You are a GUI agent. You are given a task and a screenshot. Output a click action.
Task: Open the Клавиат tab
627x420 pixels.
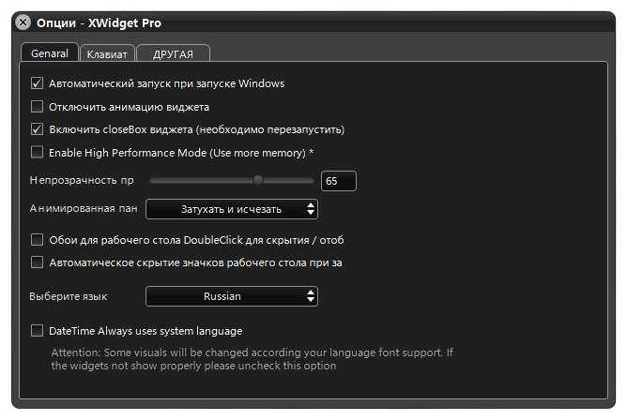tap(107, 53)
